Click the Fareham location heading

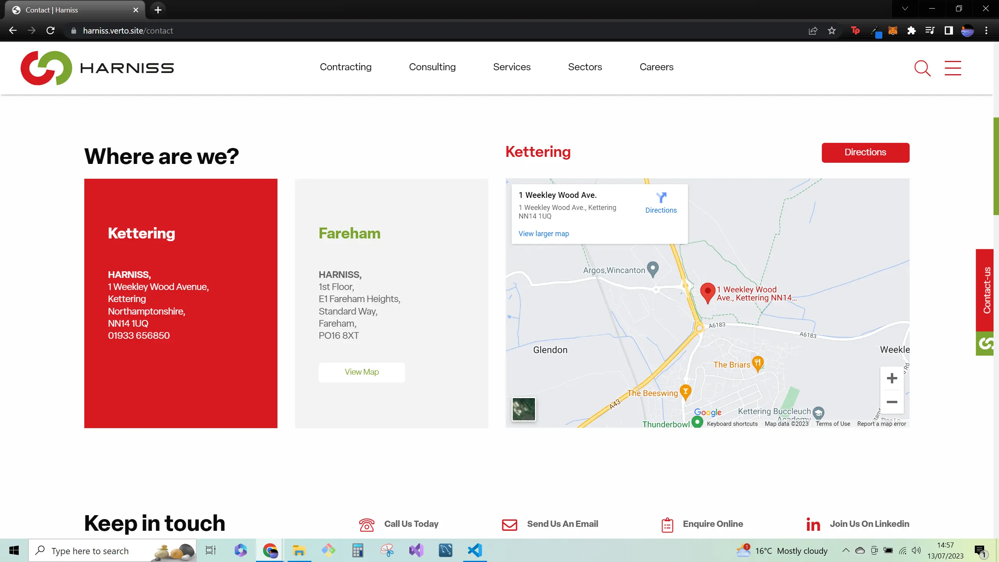click(349, 233)
